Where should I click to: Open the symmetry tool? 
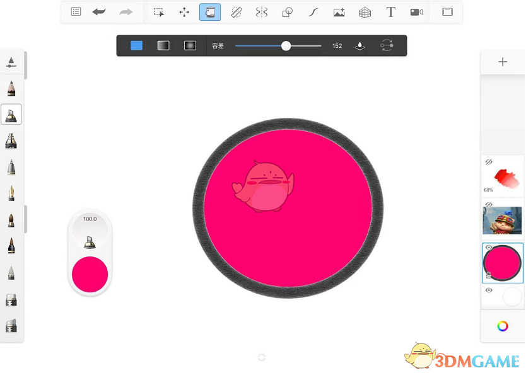[262, 12]
